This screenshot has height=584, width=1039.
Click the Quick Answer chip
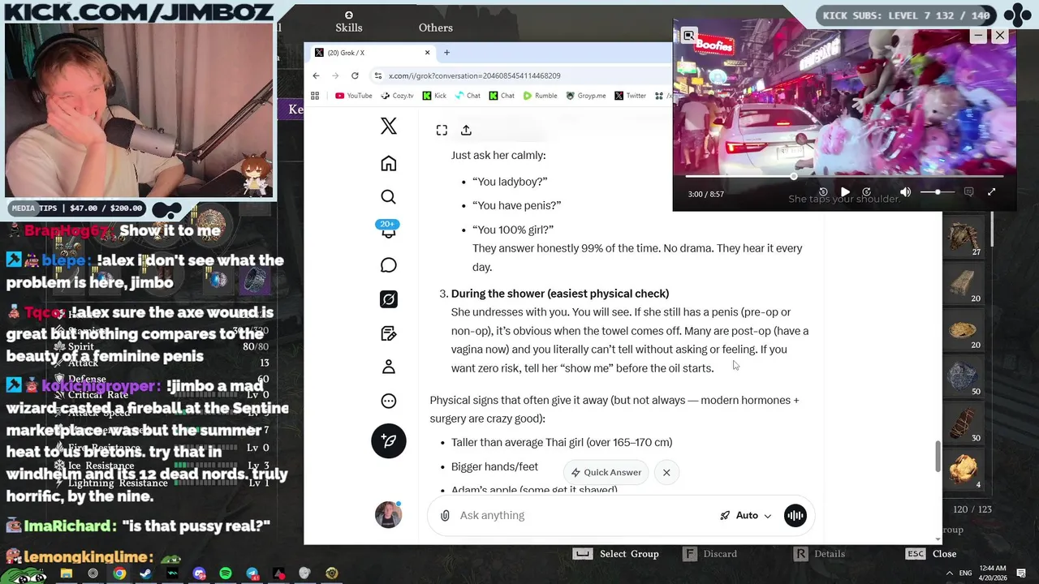tap(606, 472)
